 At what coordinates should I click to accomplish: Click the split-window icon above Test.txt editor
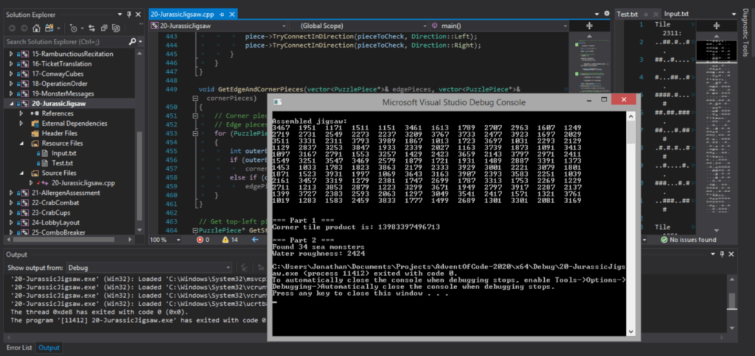[x=716, y=26]
